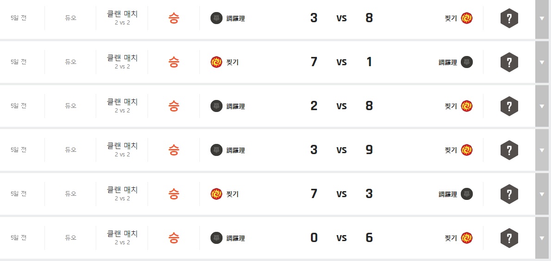The image size is (551, 261).
Task: Click the red swirl 찢기 emblem in the 2 vs 8 row
Action: coord(467,106)
